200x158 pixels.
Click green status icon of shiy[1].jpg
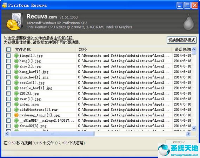click(16, 66)
